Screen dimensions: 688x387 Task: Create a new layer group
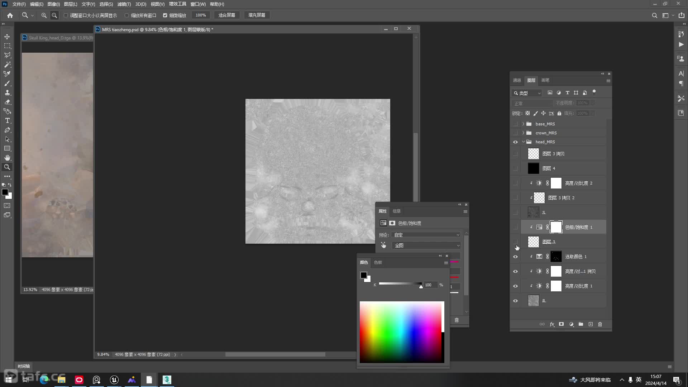[581, 324]
